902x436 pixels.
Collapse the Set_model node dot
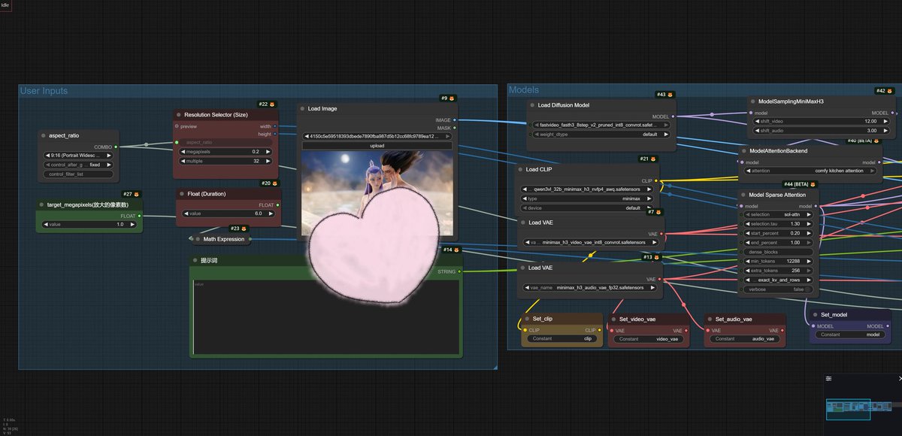815,315
